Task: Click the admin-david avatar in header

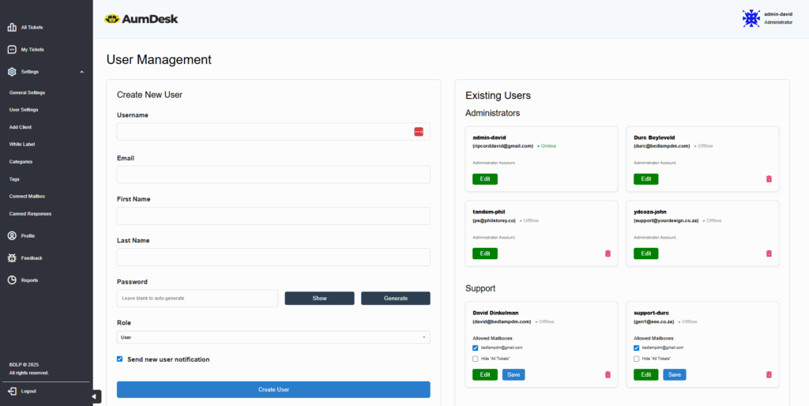Action: click(x=751, y=18)
